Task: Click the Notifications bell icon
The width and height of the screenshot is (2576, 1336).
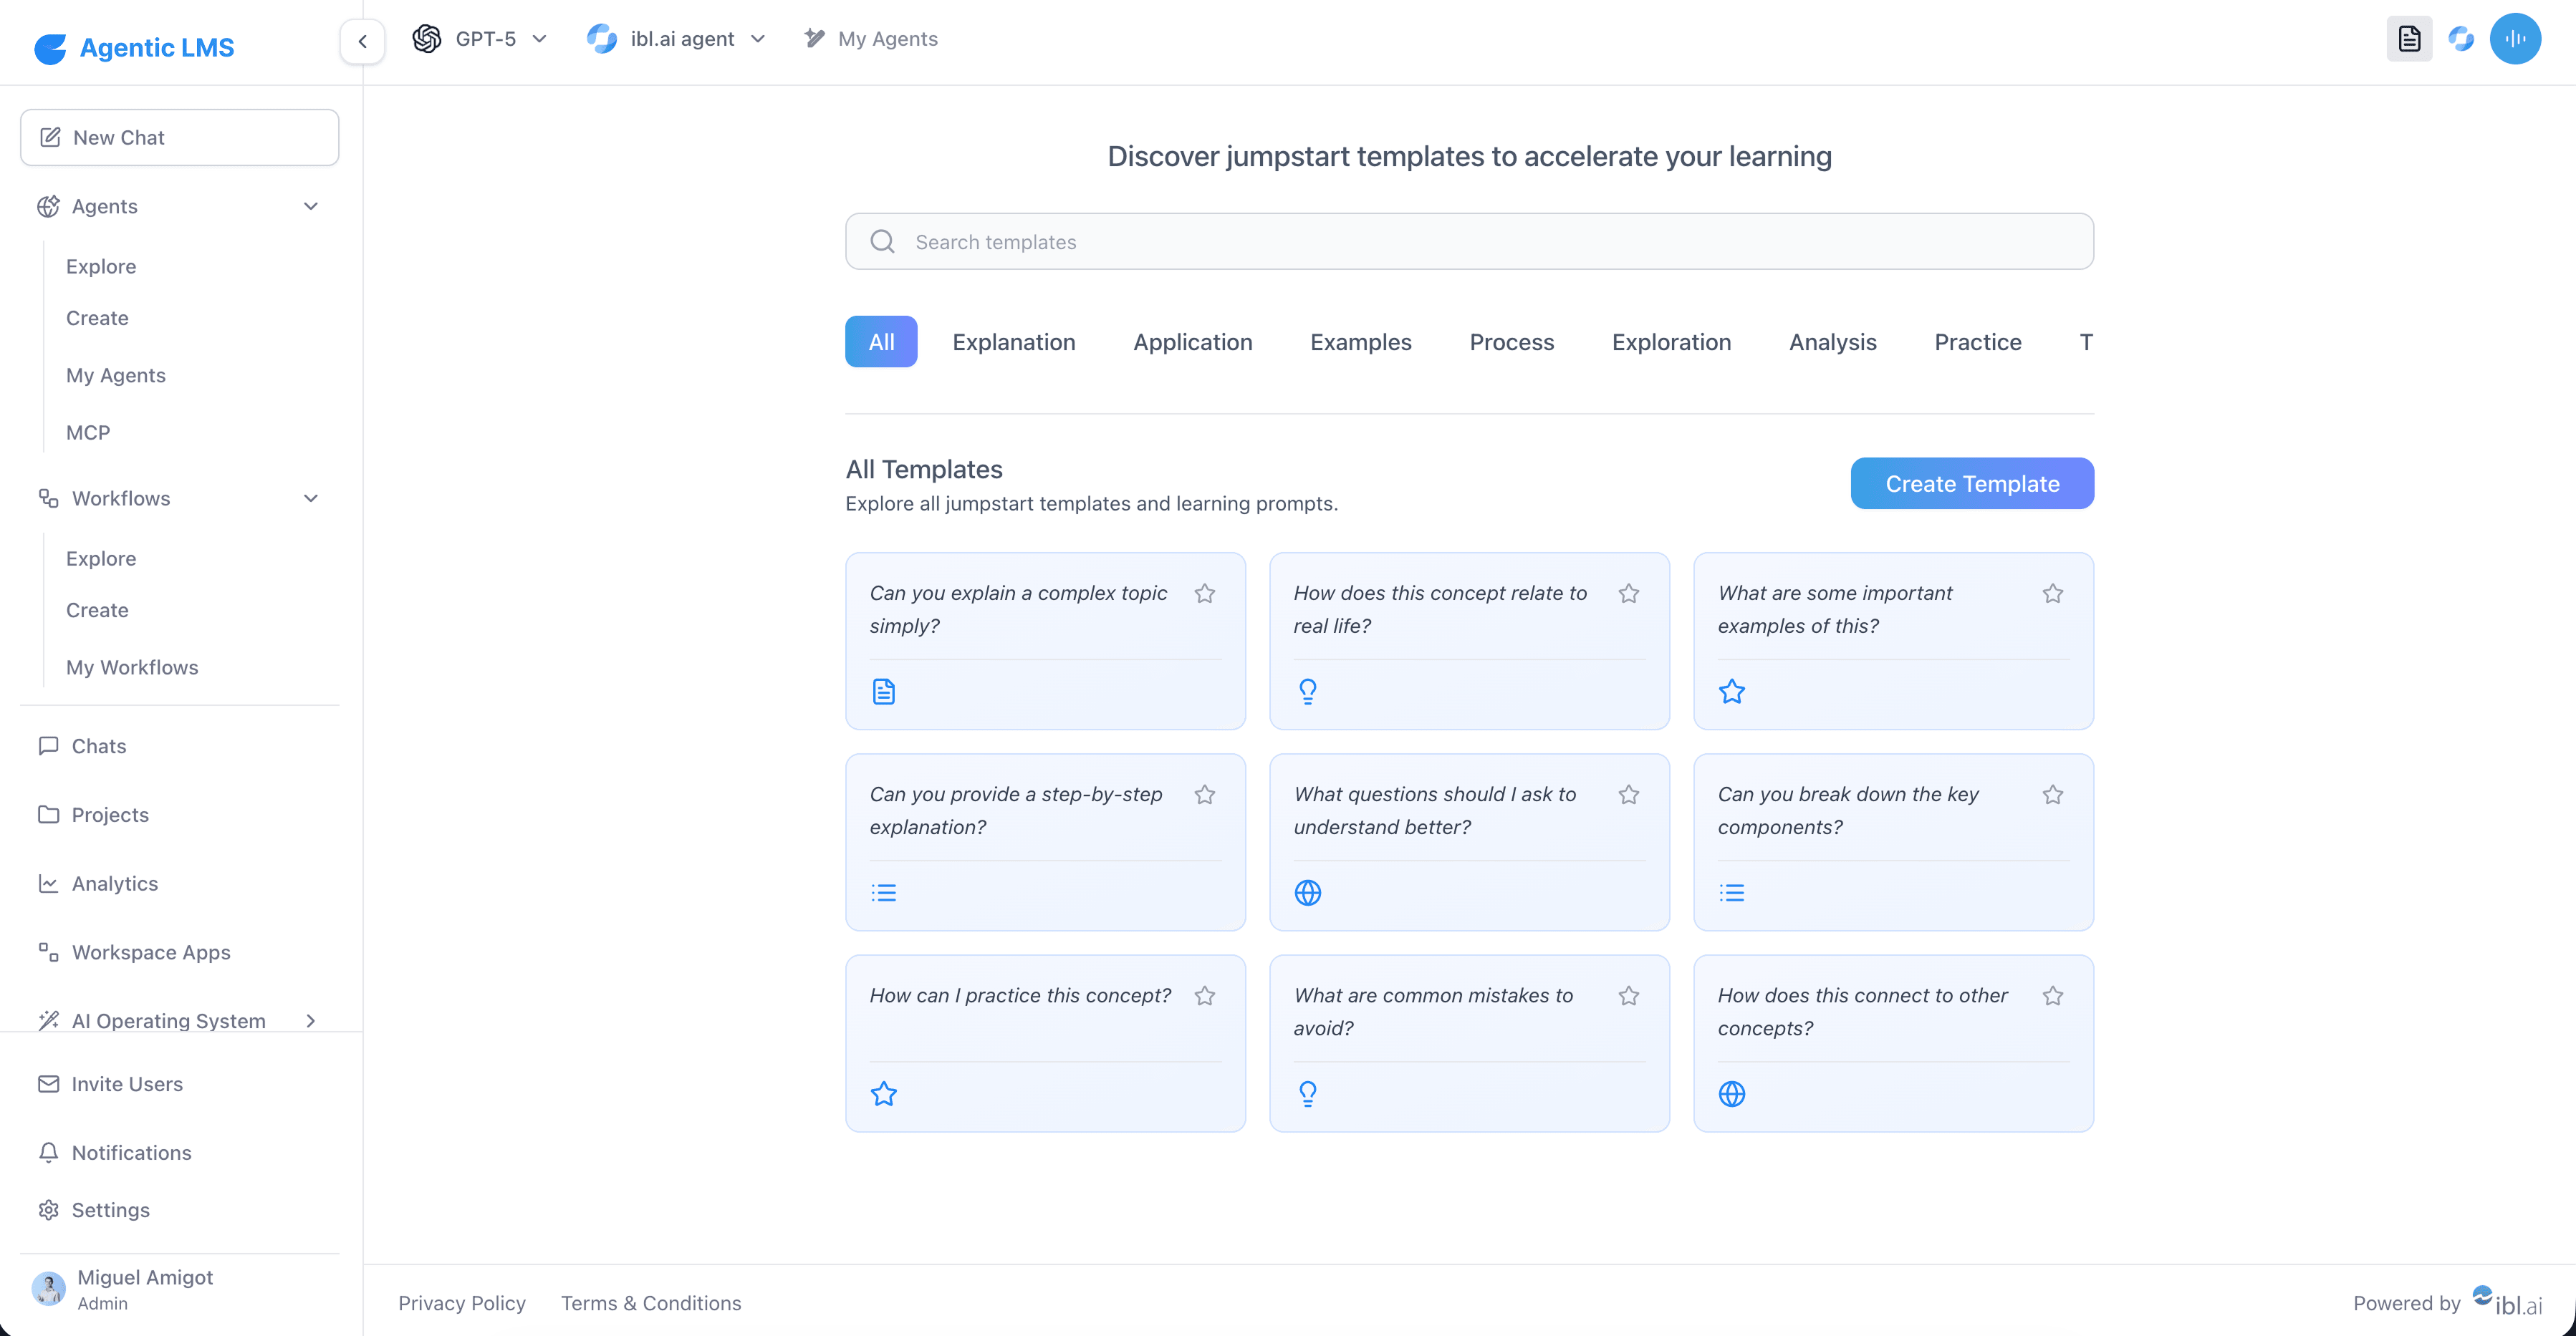Action: pyautogui.click(x=49, y=1152)
